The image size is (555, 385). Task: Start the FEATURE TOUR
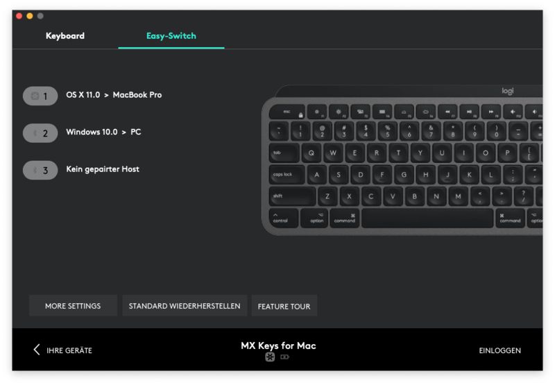tap(284, 306)
